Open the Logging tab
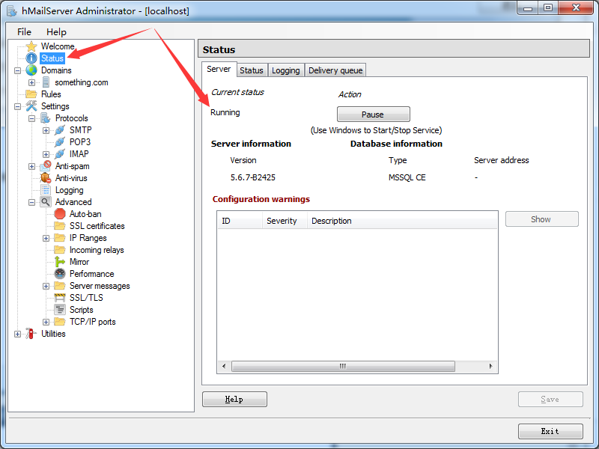This screenshot has width=599, height=449. click(285, 70)
